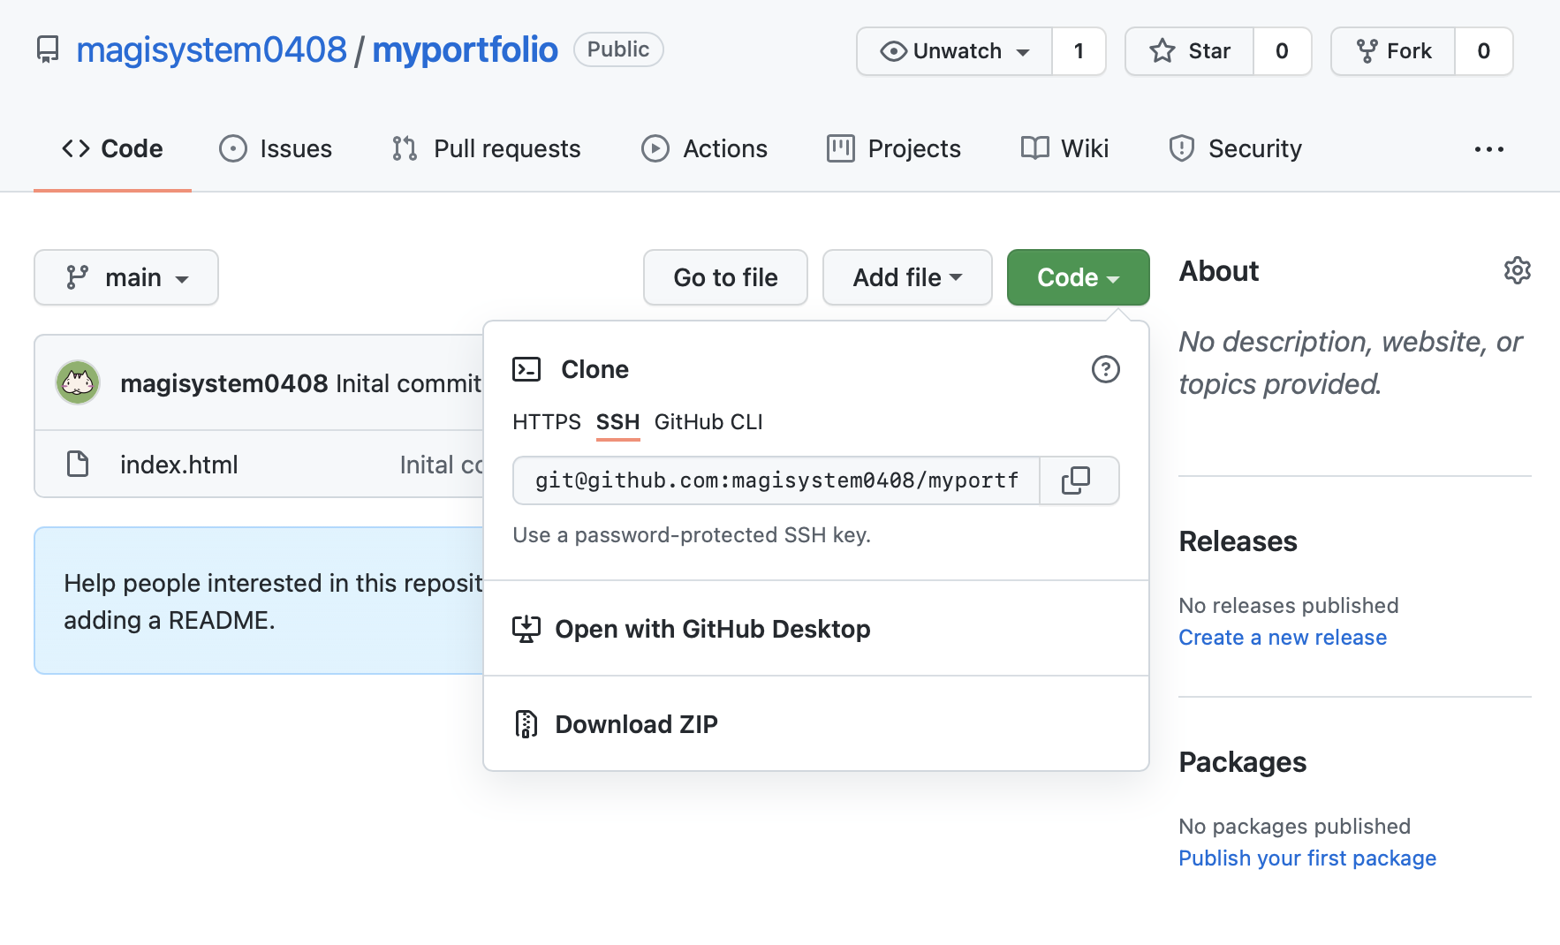Screen dimensions: 1560x945
Task: Click the SSH clone URL text field
Action: click(776, 480)
